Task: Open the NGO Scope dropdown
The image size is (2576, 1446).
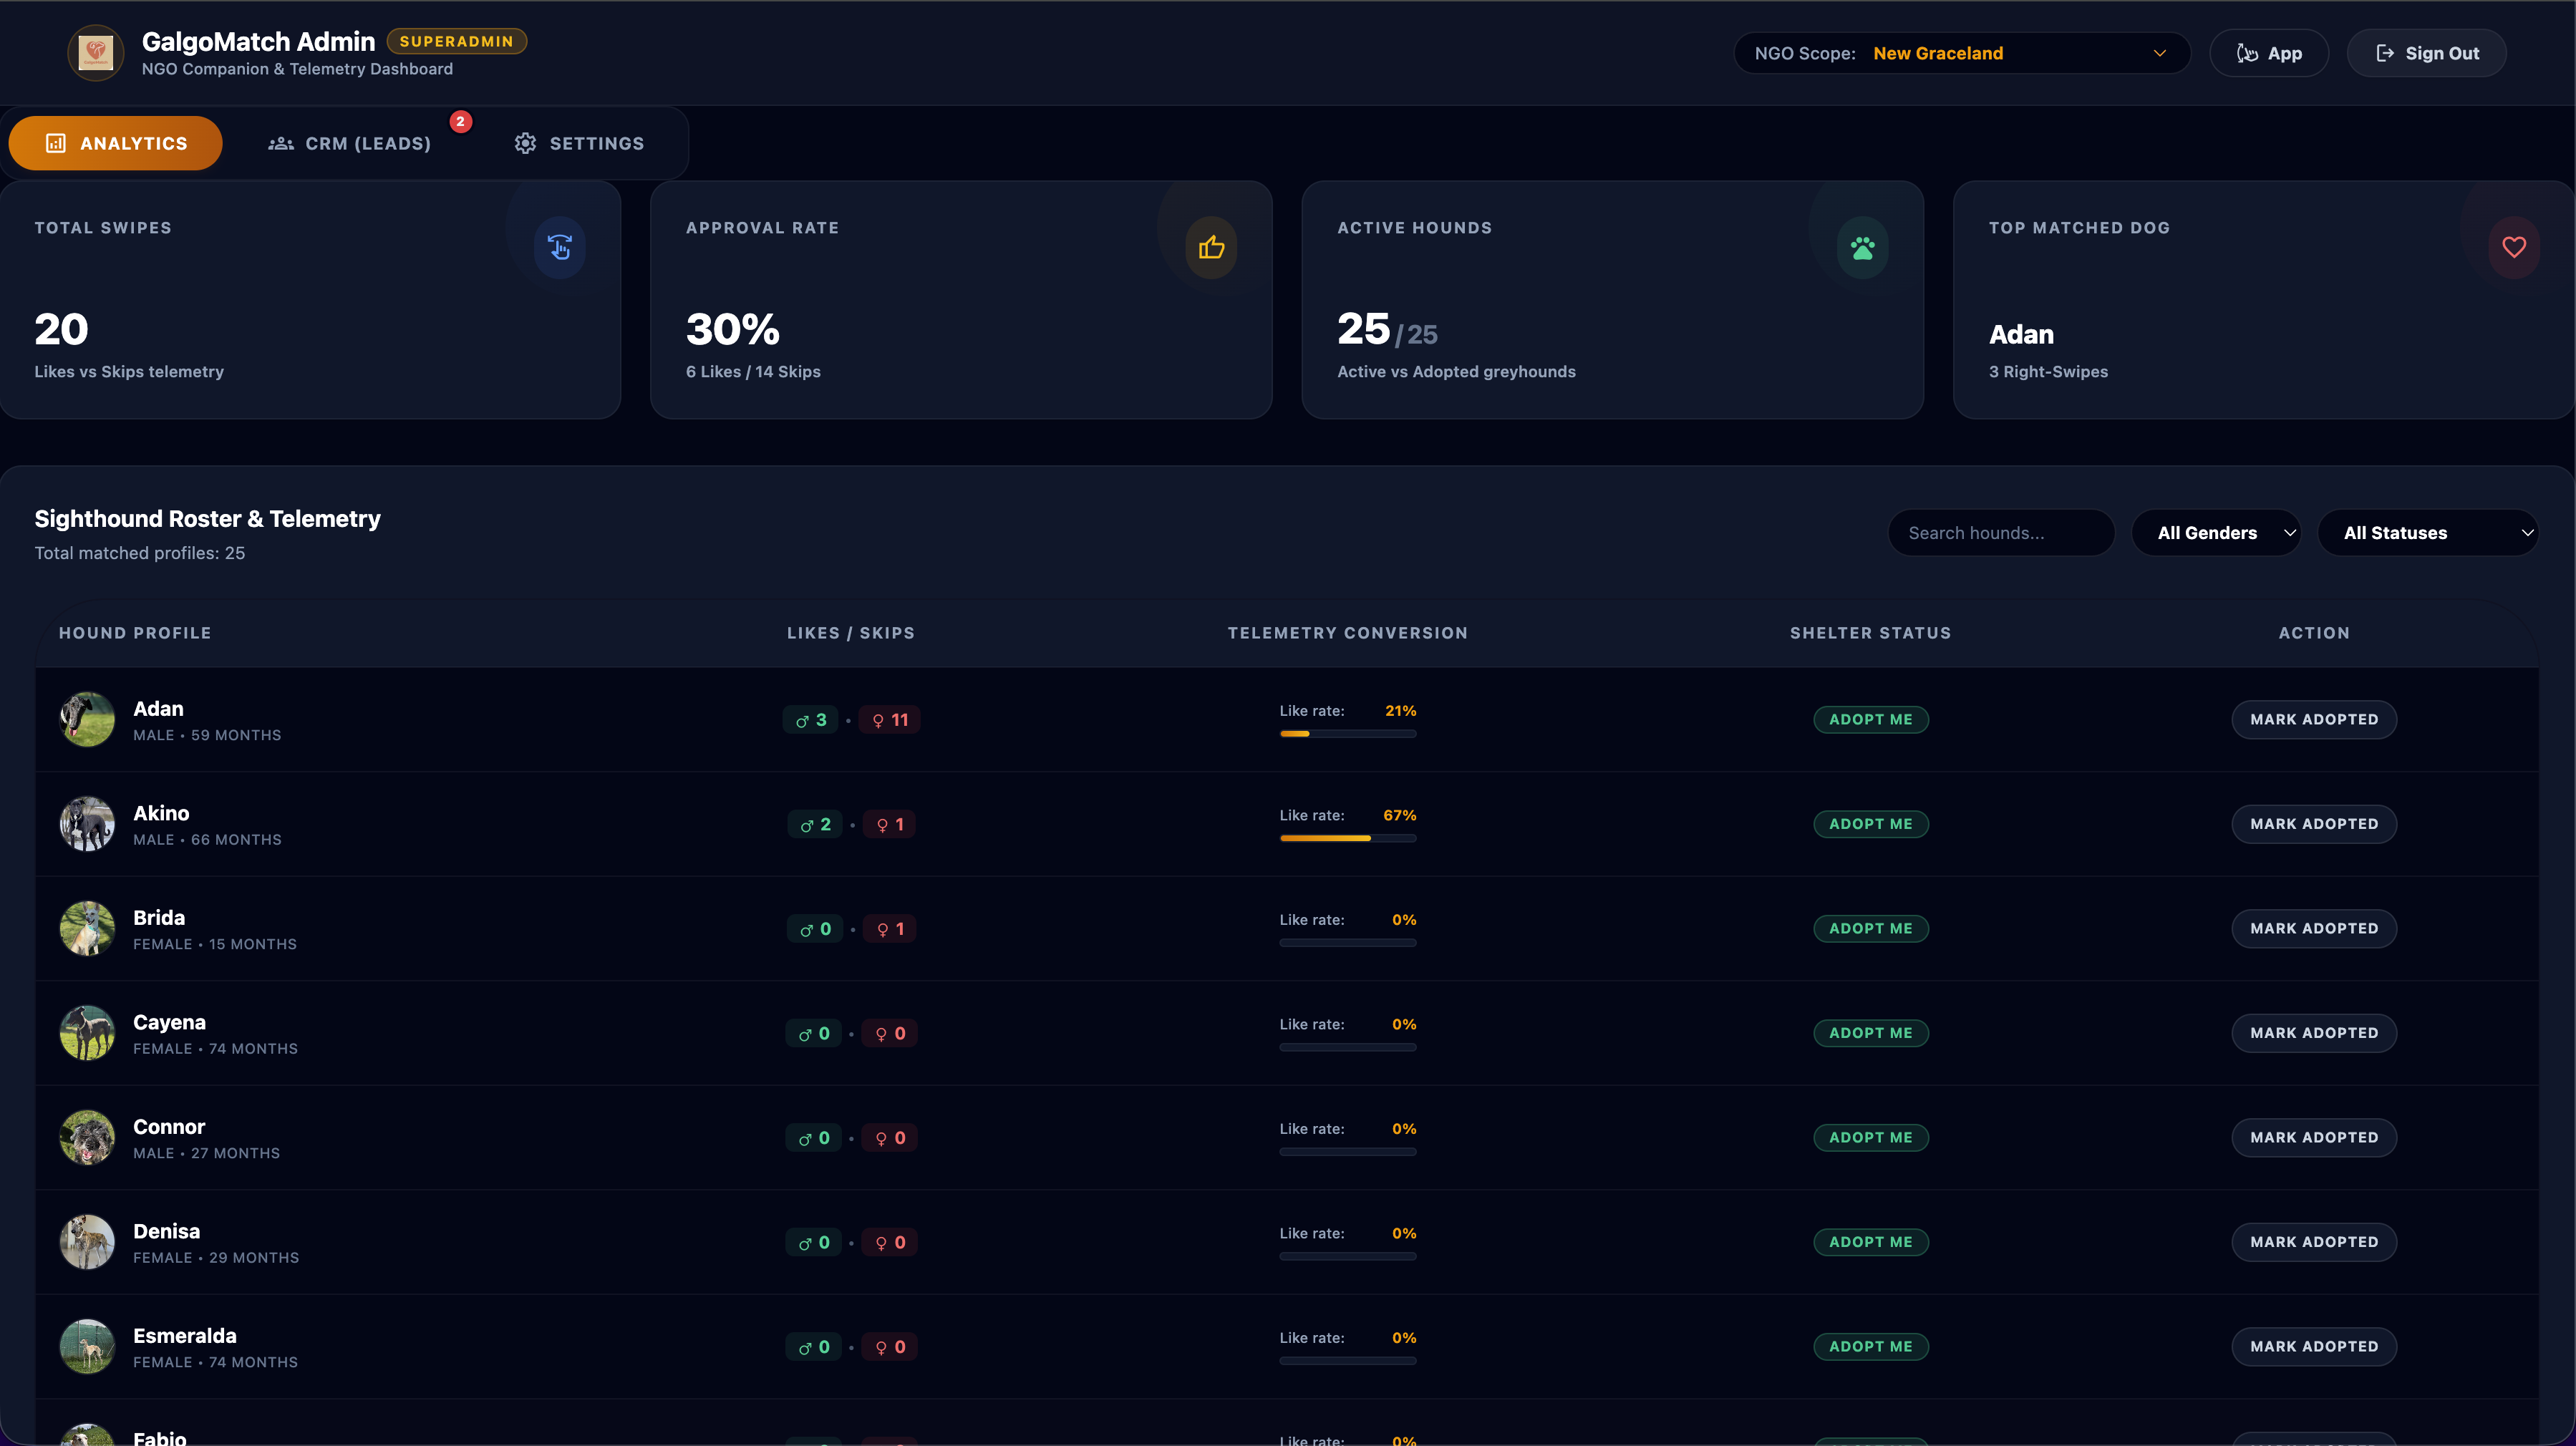Action: [x=1962, y=53]
